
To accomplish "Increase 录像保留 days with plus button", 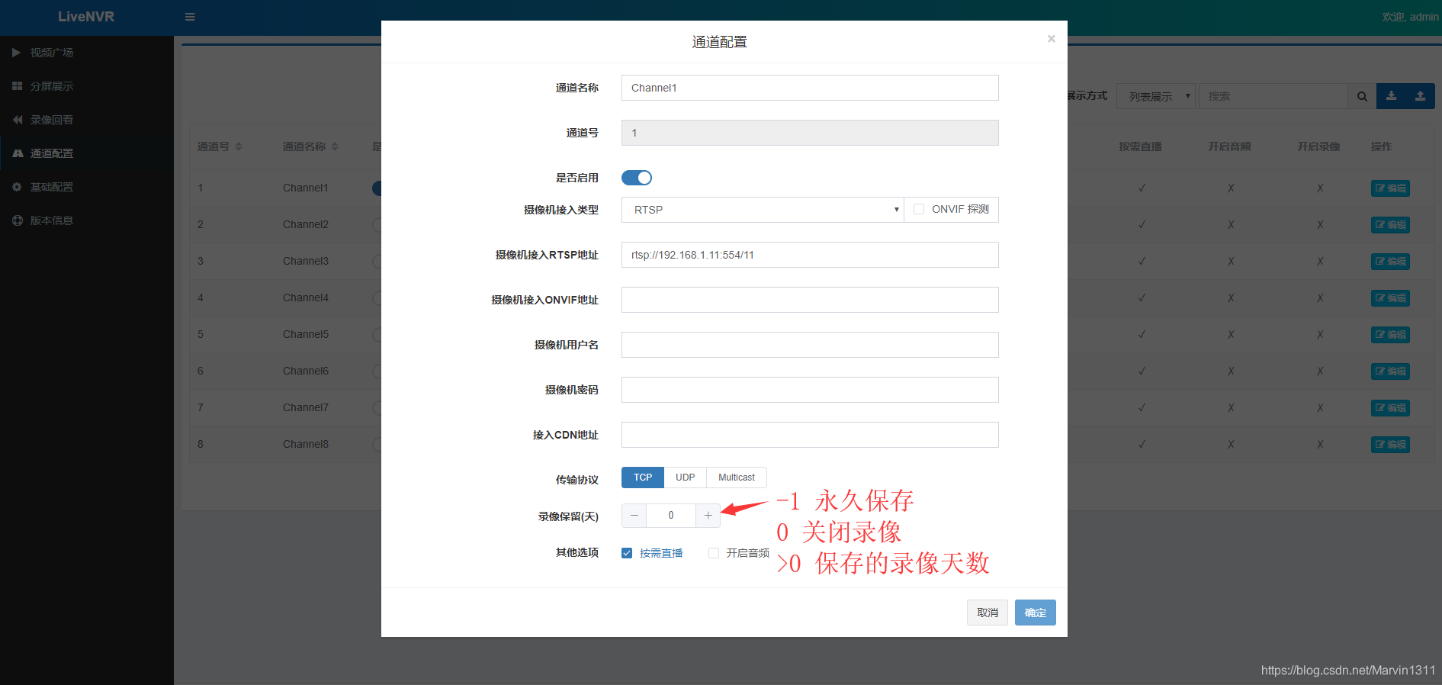I will click(708, 516).
